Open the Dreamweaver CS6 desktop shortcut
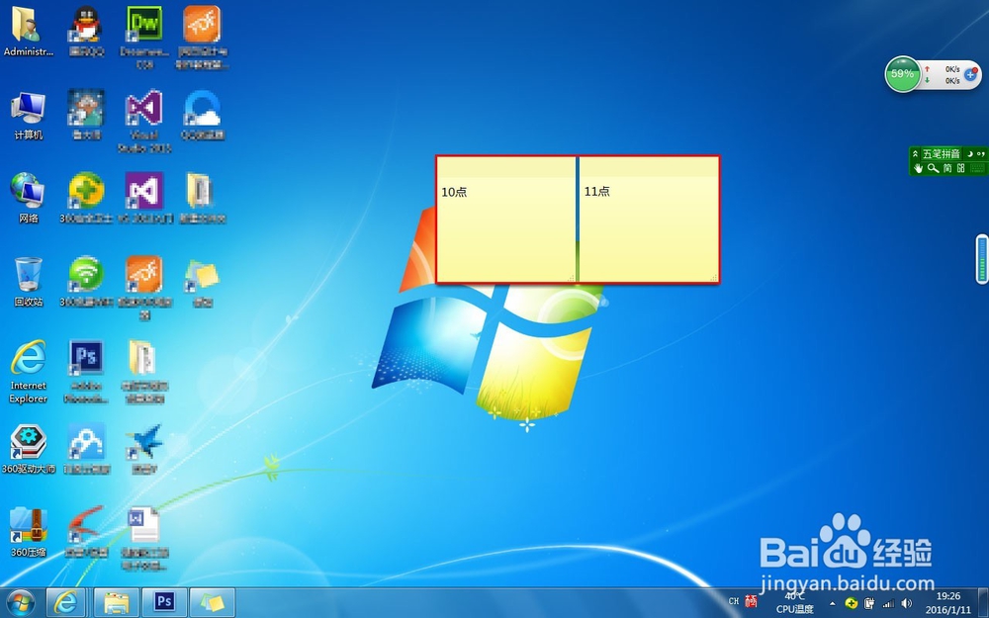989x618 pixels. click(x=143, y=25)
